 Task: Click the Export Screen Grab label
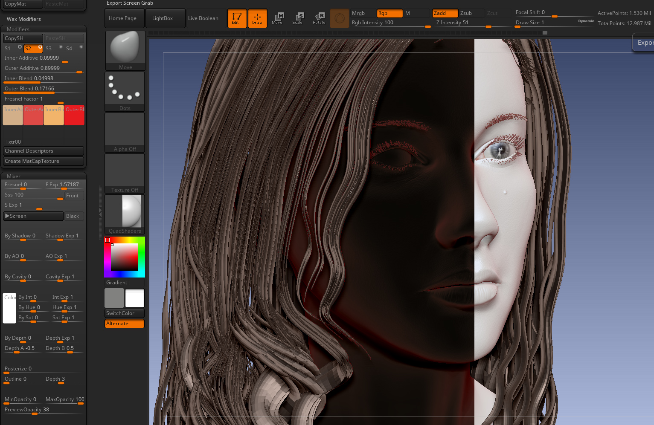pyautogui.click(x=130, y=3)
